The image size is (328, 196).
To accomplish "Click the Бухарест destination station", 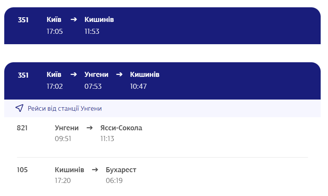I will point(121,170).
